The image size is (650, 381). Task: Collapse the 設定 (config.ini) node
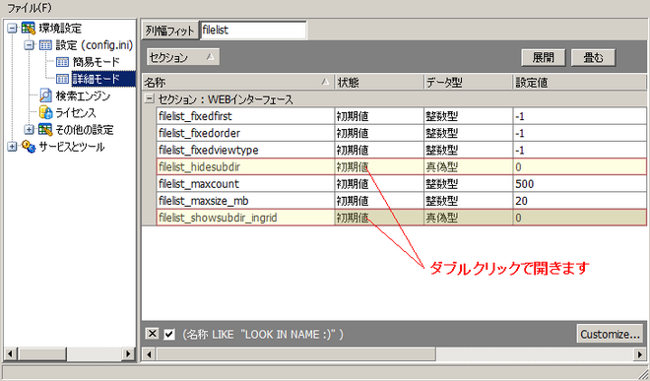pyautogui.click(x=29, y=45)
